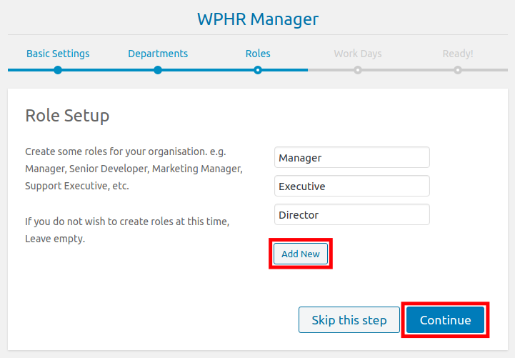The width and height of the screenshot is (515, 358).
Task: Click the Roles progress dot
Action: click(x=258, y=70)
